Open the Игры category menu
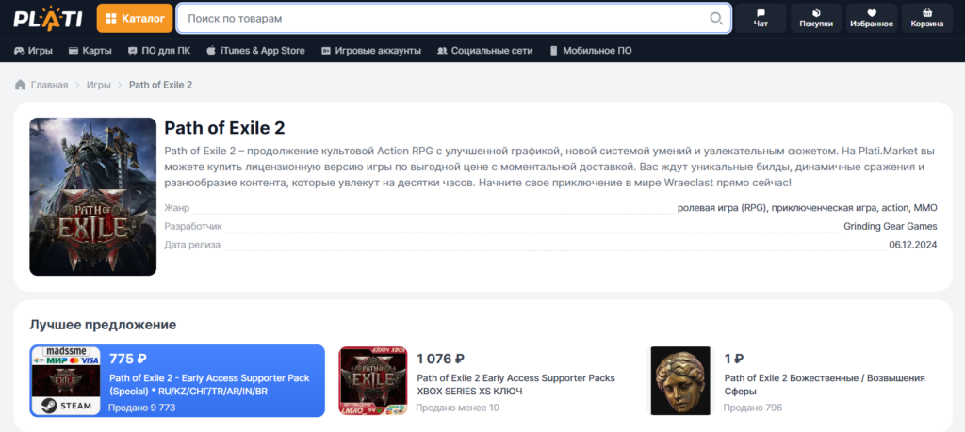965x432 pixels. coord(33,51)
